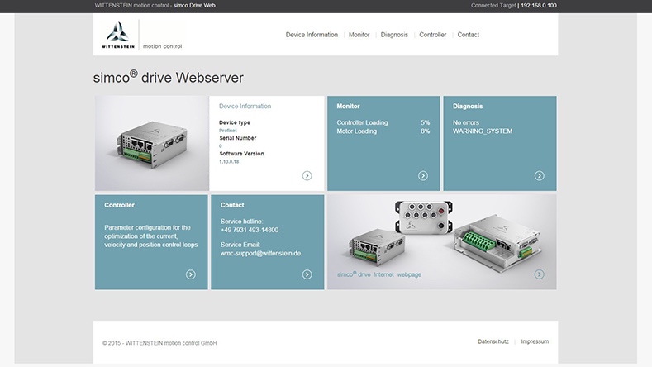Open Contact in the top navigation
The image size is (652, 367).
click(469, 35)
